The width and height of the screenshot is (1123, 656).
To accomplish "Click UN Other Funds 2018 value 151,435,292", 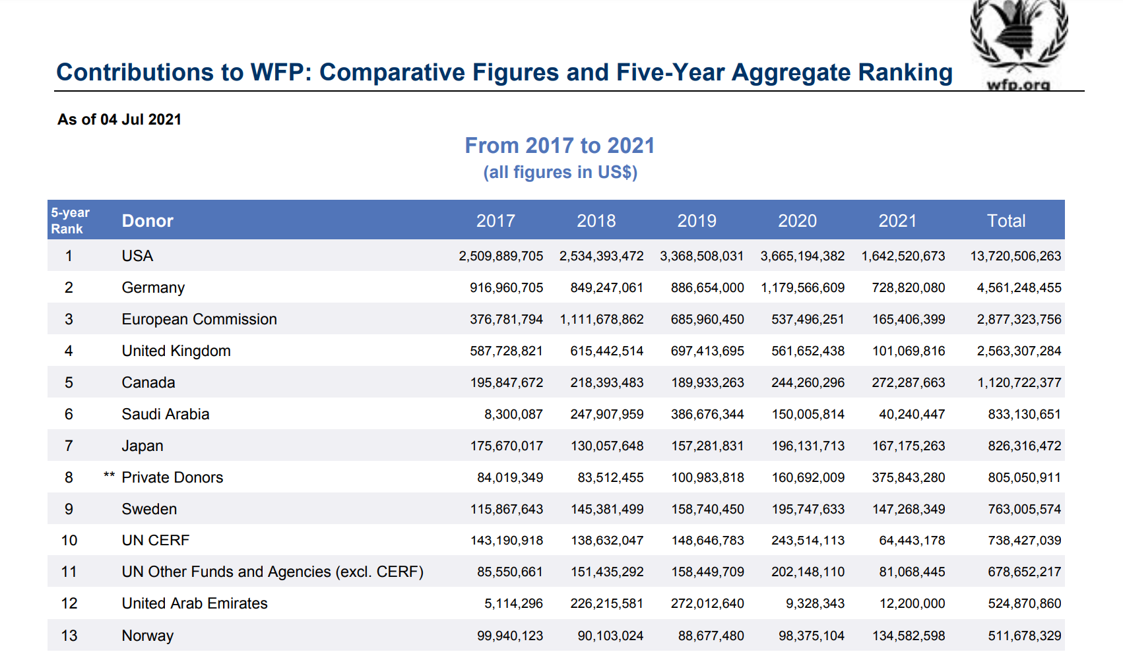I will 607,572.
